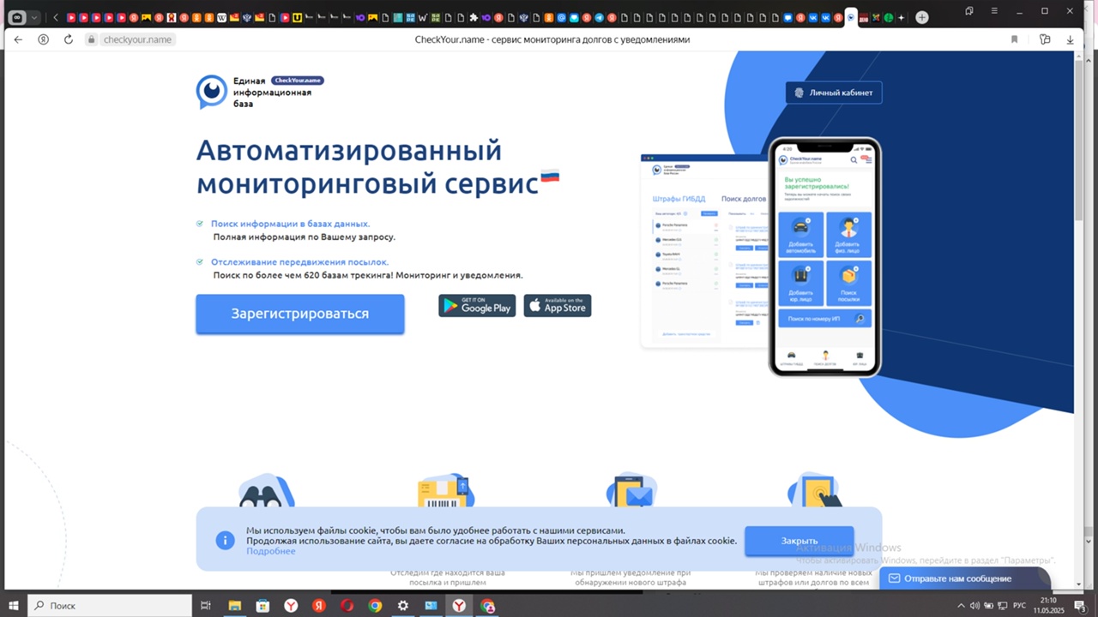Click text Отслеживание передвижения посылок.
The height and width of the screenshot is (617, 1098).
(300, 262)
